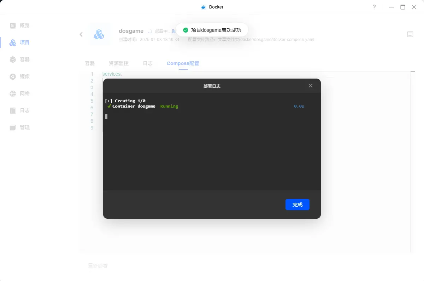The height and width of the screenshot is (281, 424).
Task: Switch to the 容器 tab
Action: tap(90, 63)
